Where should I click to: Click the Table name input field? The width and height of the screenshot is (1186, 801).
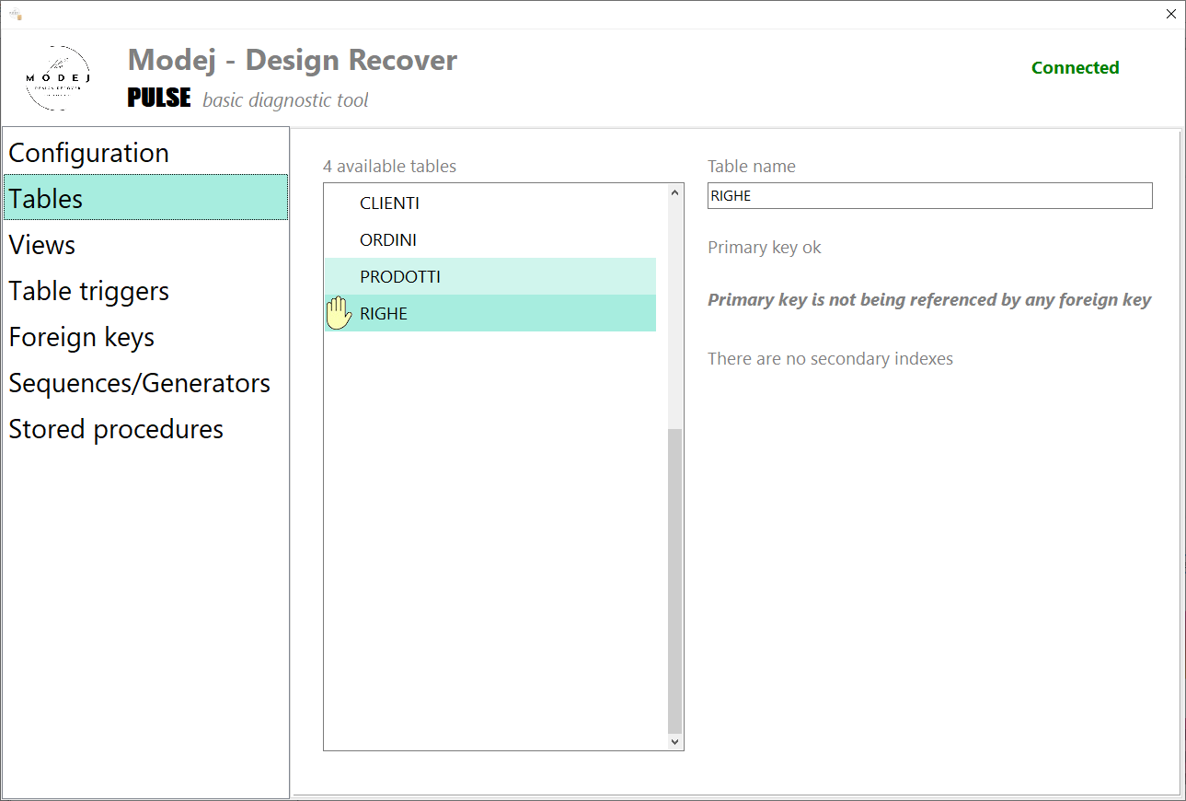pos(929,196)
